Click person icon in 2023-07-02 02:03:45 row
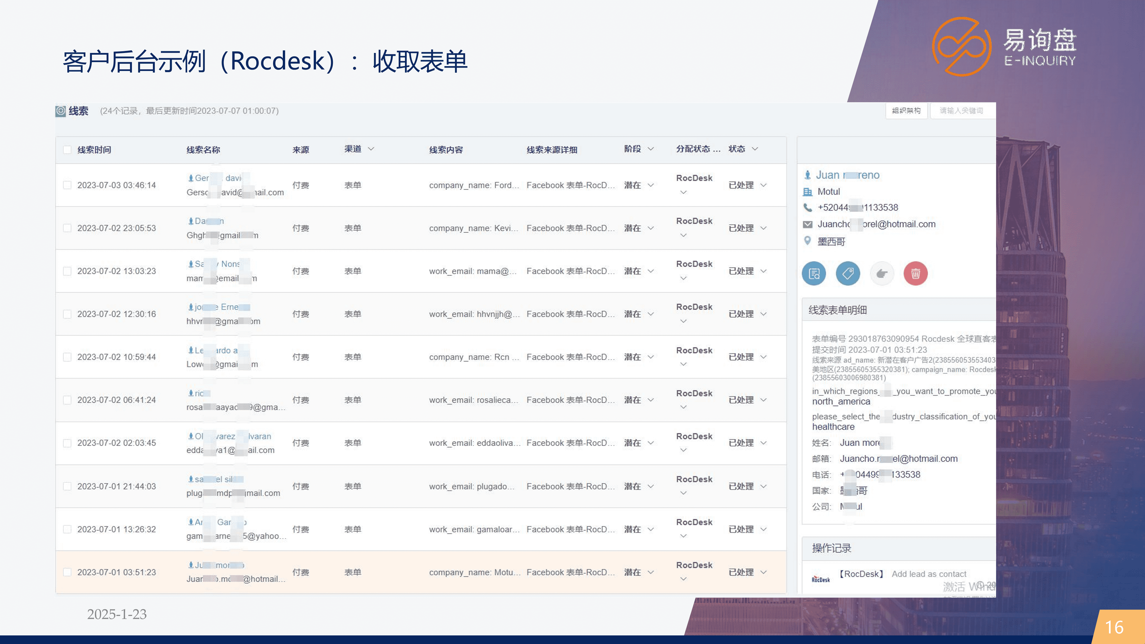Image resolution: width=1145 pixels, height=644 pixels. 191,436
